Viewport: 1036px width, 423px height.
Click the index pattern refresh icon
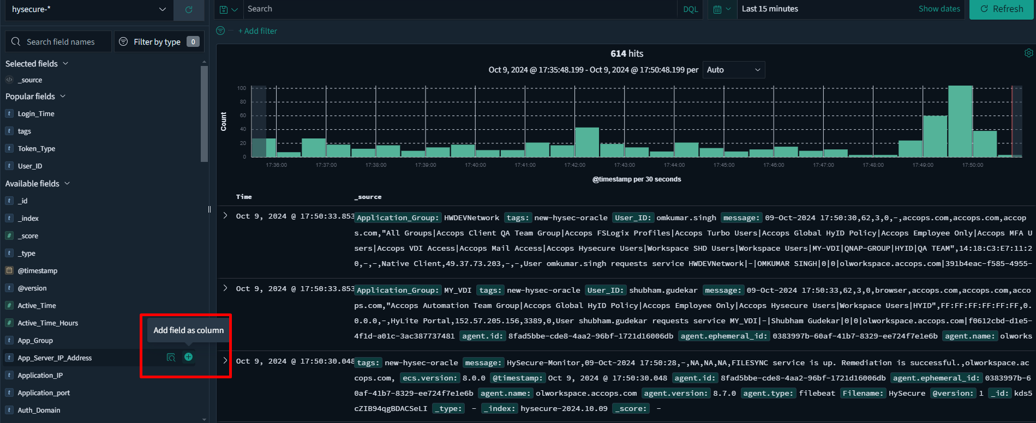pos(189,10)
